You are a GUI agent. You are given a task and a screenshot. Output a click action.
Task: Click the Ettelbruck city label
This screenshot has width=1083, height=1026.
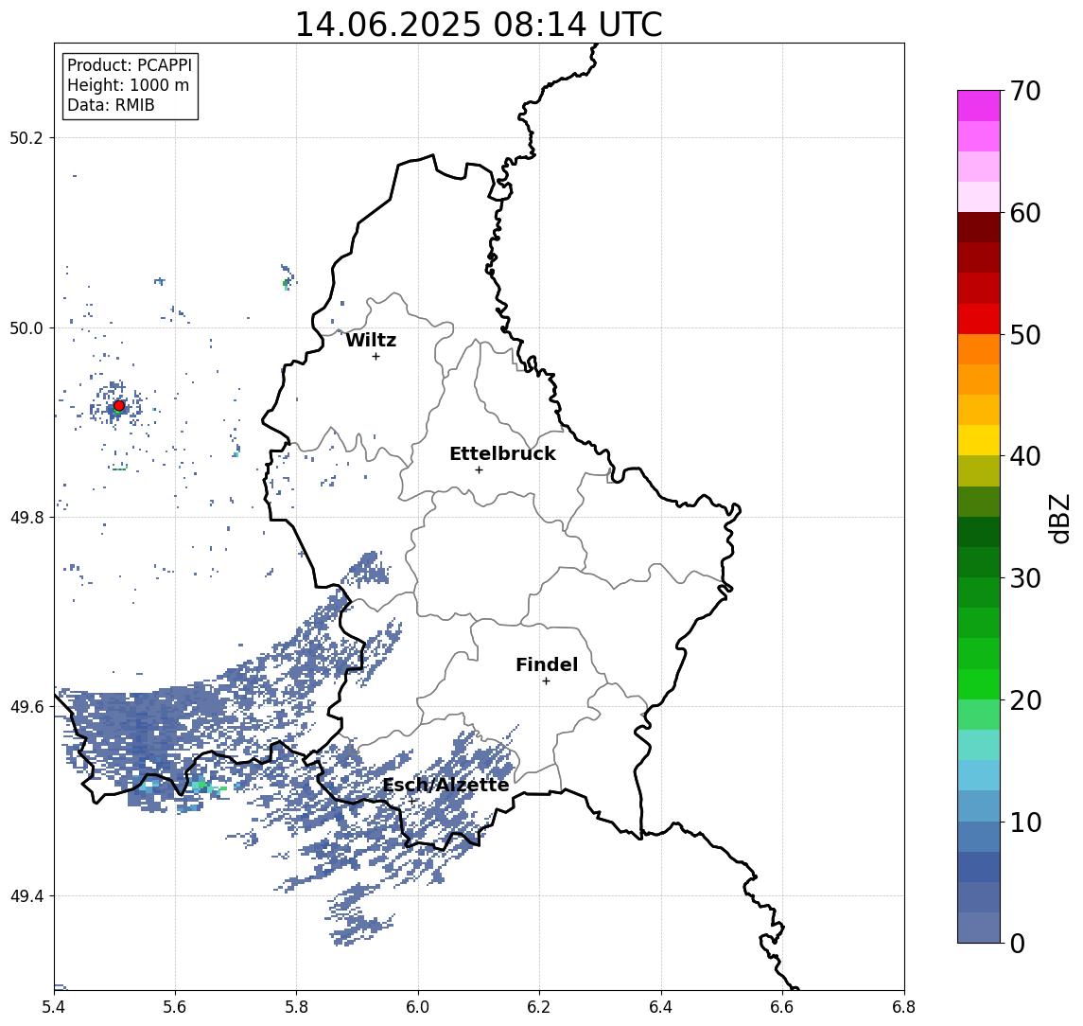click(503, 453)
